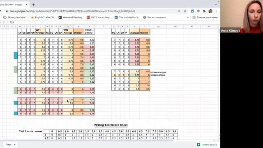
Task: Open The truth behind bookmark
Action: pyautogui.click(x=127, y=17)
